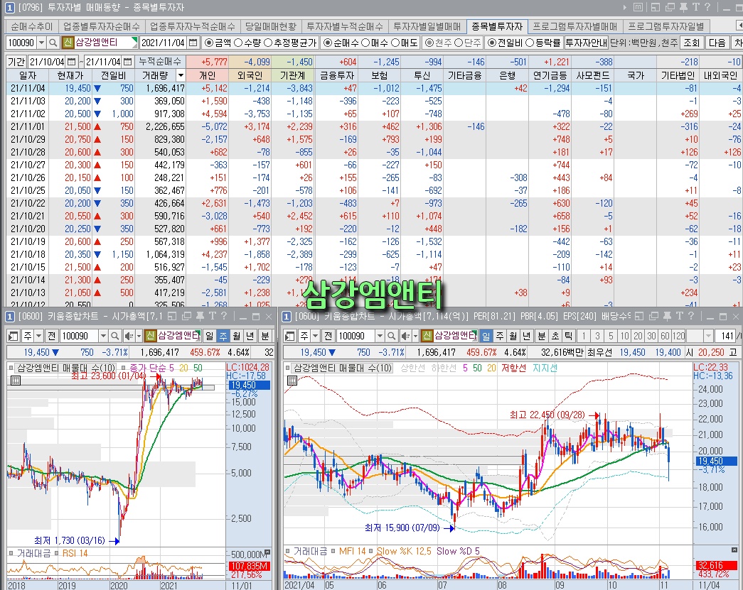Switch to the 투자자별일별매매 tab
The image size is (743, 590).
[x=427, y=26]
